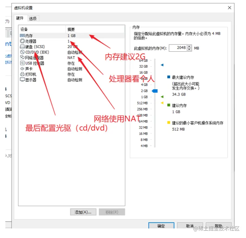Select the CD/DVD (IDE) disc icon
The width and height of the screenshot is (246, 238).
click(x=23, y=52)
